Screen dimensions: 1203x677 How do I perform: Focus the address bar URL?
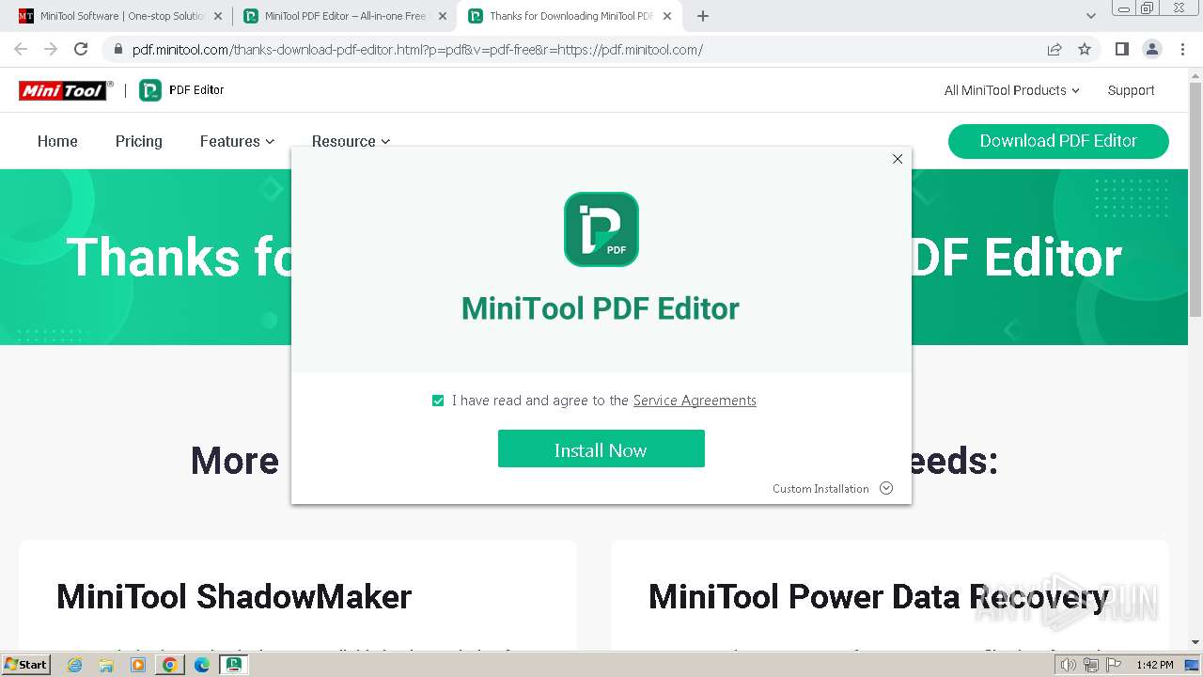tap(417, 50)
